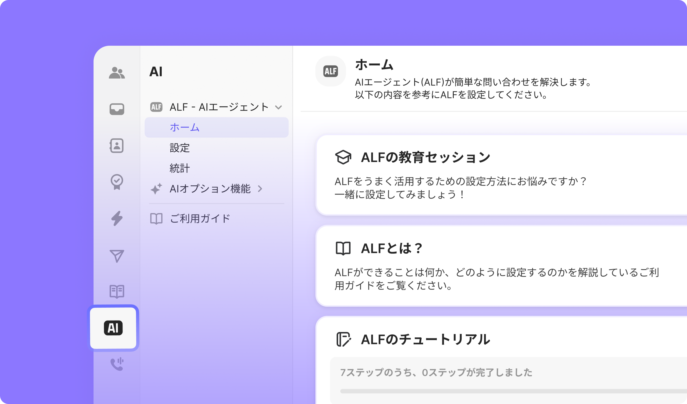This screenshot has height=404, width=687.
Task: Open the phone call icon in sidebar
Action: click(117, 364)
